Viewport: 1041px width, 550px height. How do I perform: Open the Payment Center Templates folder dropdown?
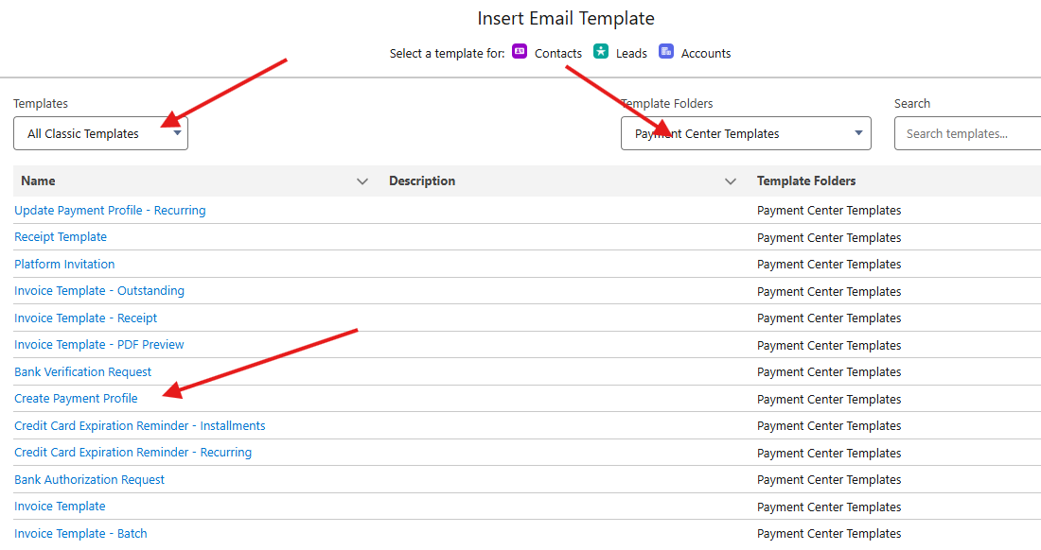pyautogui.click(x=746, y=133)
